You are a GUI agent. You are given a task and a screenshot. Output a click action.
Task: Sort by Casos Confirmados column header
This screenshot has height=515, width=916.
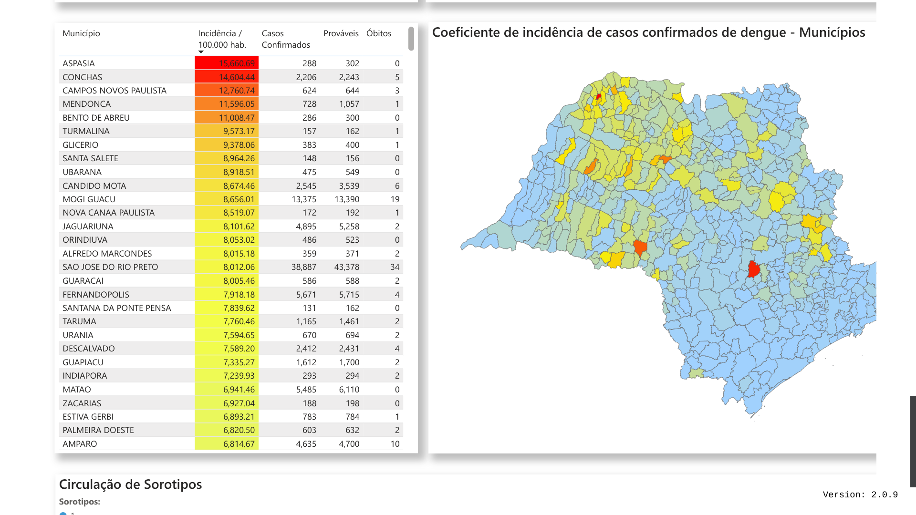point(285,39)
